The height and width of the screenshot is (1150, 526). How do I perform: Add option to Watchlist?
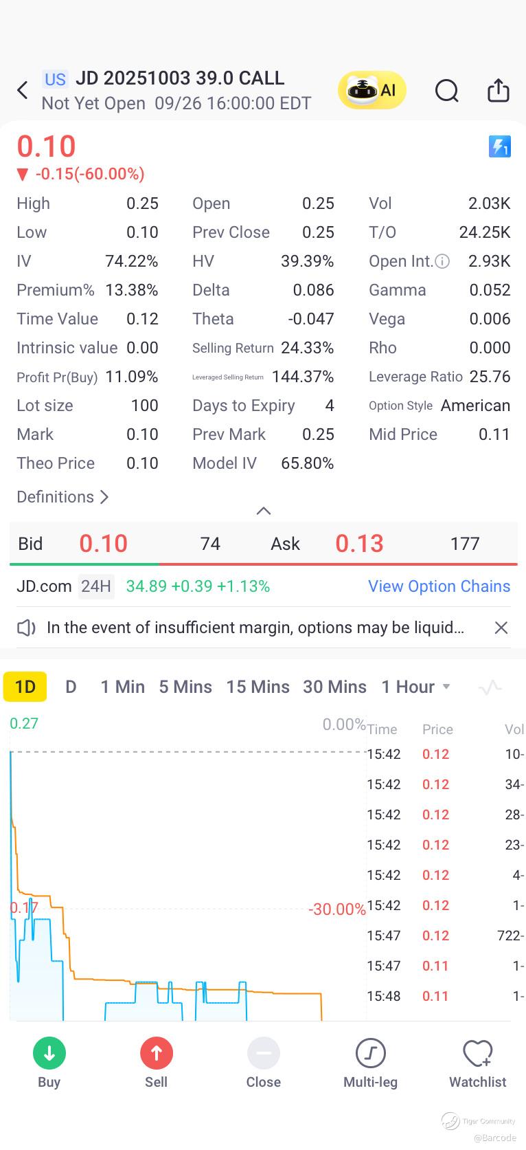pos(477,1053)
